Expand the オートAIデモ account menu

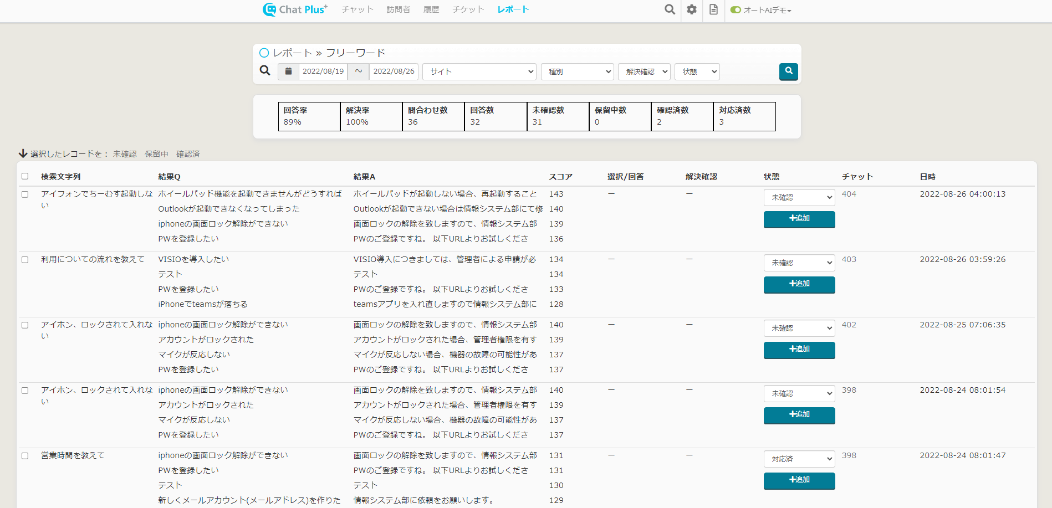pyautogui.click(x=767, y=10)
